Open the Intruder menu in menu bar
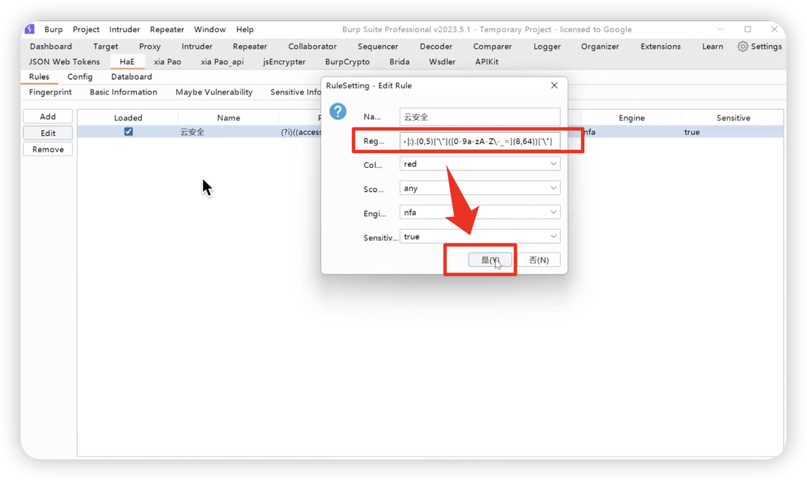The height and width of the screenshot is (480, 807). 124,29
